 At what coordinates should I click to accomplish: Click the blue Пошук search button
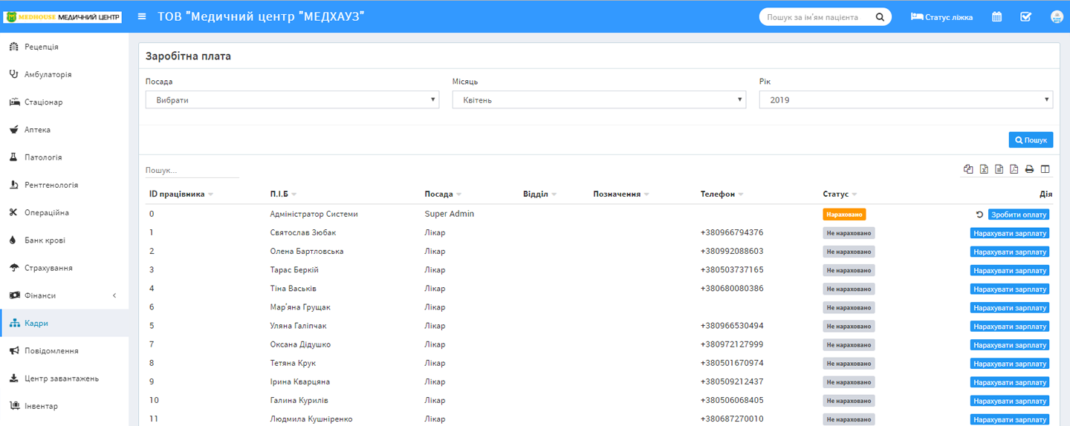(1031, 140)
